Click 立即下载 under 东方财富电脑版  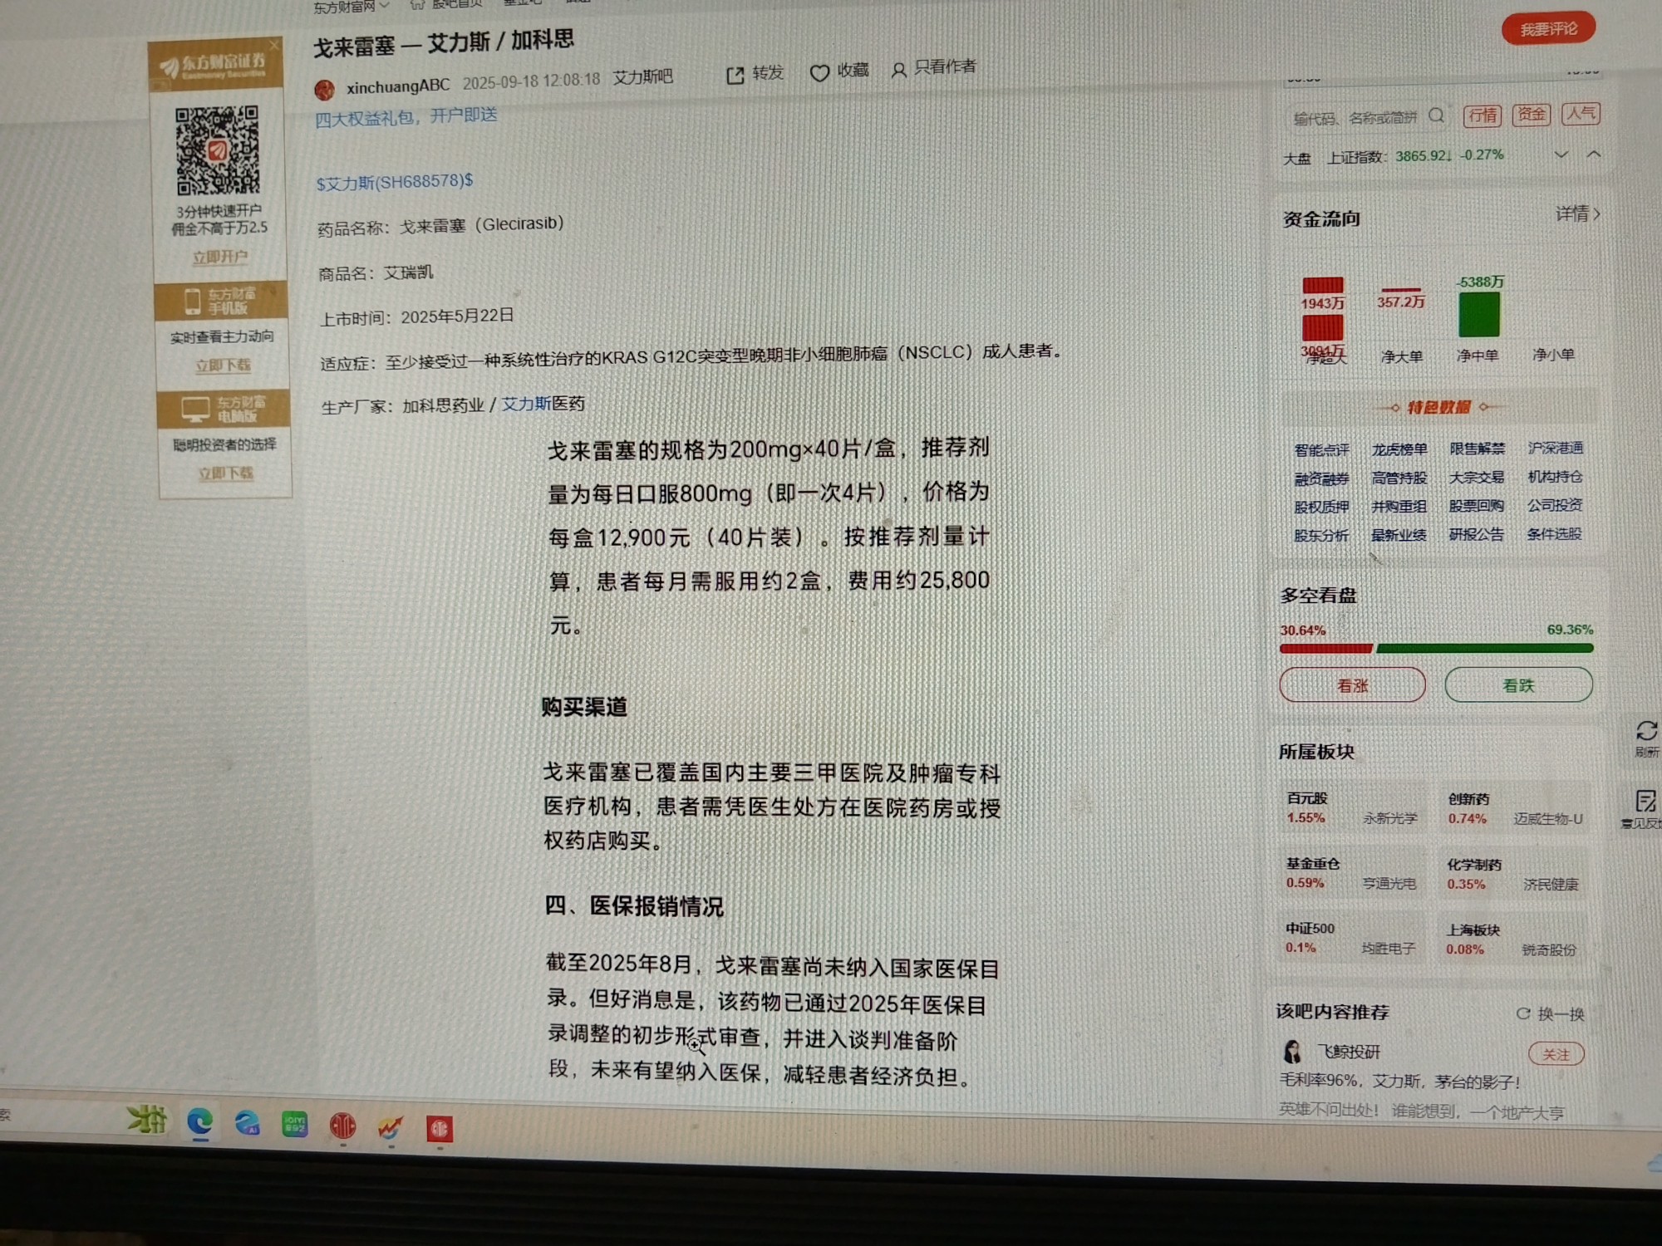[x=225, y=473]
